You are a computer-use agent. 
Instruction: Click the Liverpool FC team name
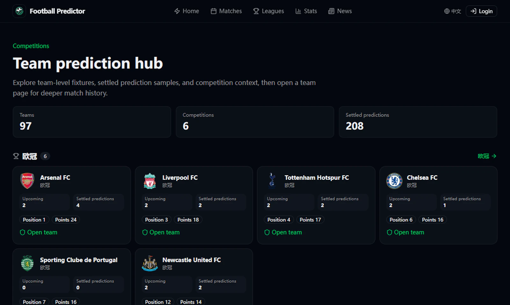(x=180, y=178)
